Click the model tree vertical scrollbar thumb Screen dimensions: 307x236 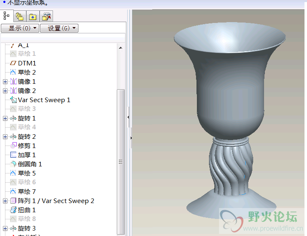point(121,162)
